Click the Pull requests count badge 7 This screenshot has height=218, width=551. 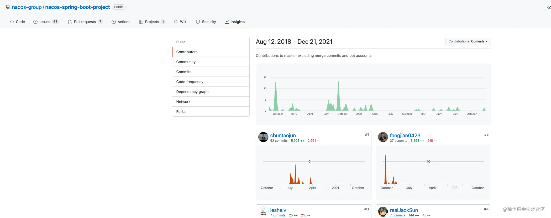tap(100, 22)
